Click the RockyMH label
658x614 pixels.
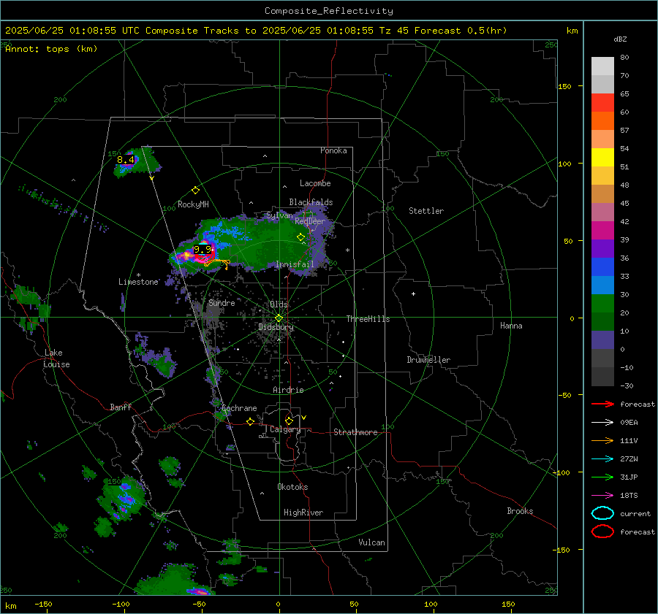193,204
